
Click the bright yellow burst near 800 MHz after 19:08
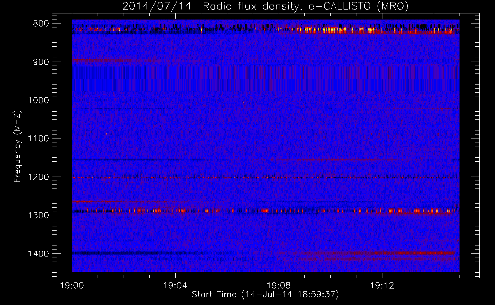pyautogui.click(x=326, y=30)
